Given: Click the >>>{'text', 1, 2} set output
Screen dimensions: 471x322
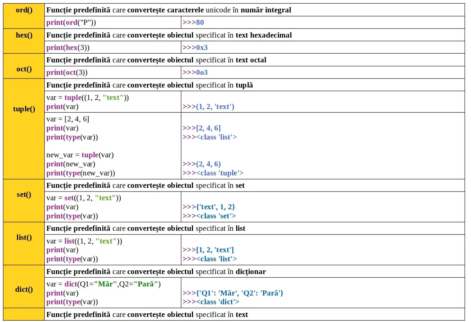Looking at the screenshot, I should click(x=209, y=207).
